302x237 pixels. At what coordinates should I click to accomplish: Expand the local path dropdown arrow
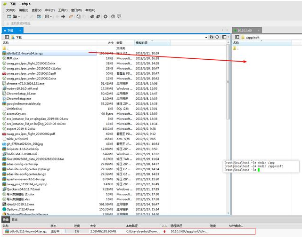[206, 37]
